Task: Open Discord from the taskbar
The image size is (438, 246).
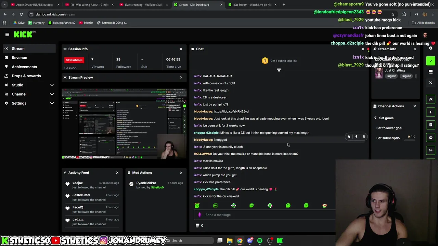Action: 250,241
